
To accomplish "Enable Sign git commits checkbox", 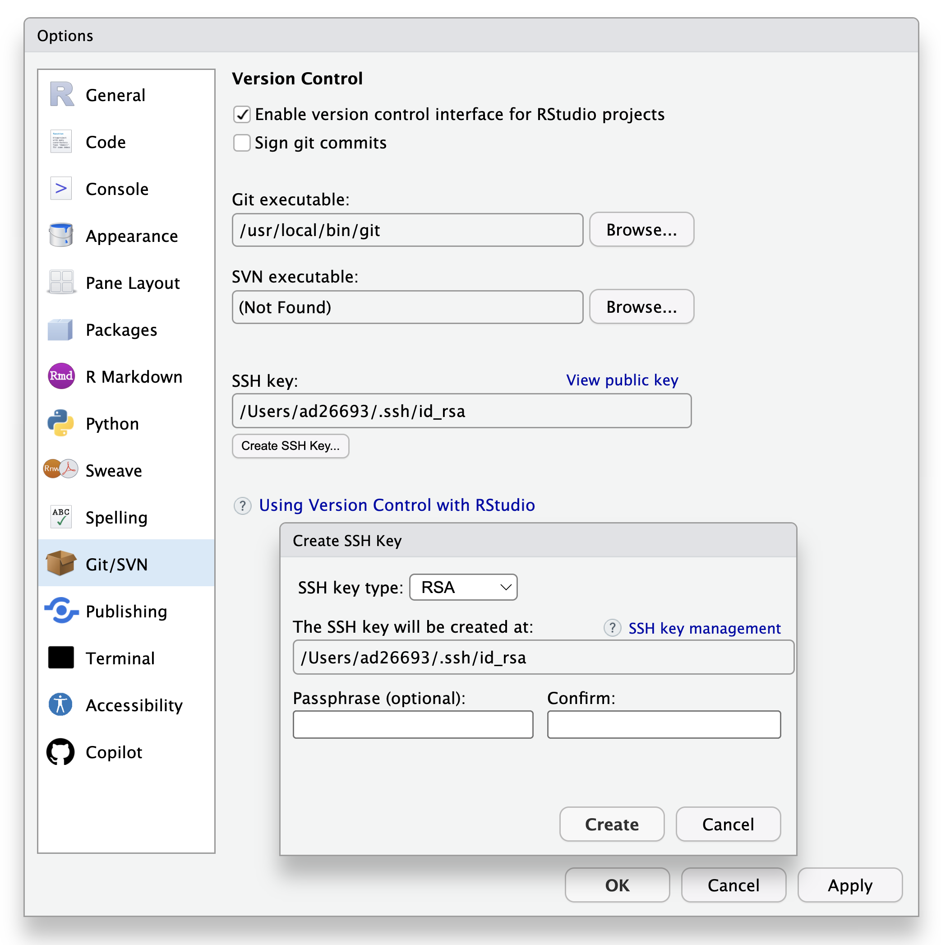I will 242,143.
